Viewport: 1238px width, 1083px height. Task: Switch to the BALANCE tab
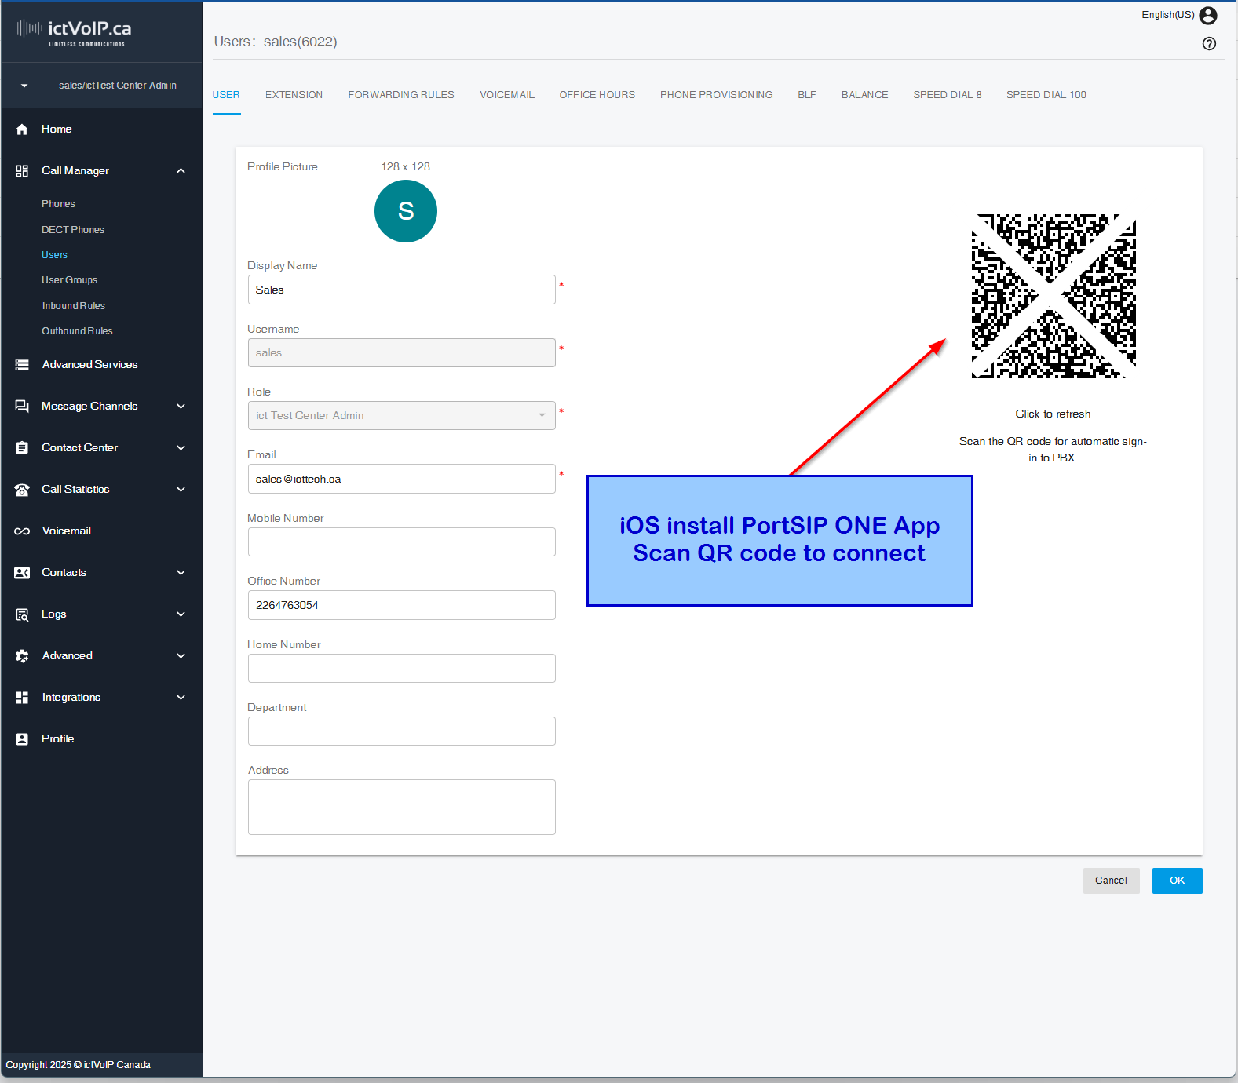click(x=865, y=95)
